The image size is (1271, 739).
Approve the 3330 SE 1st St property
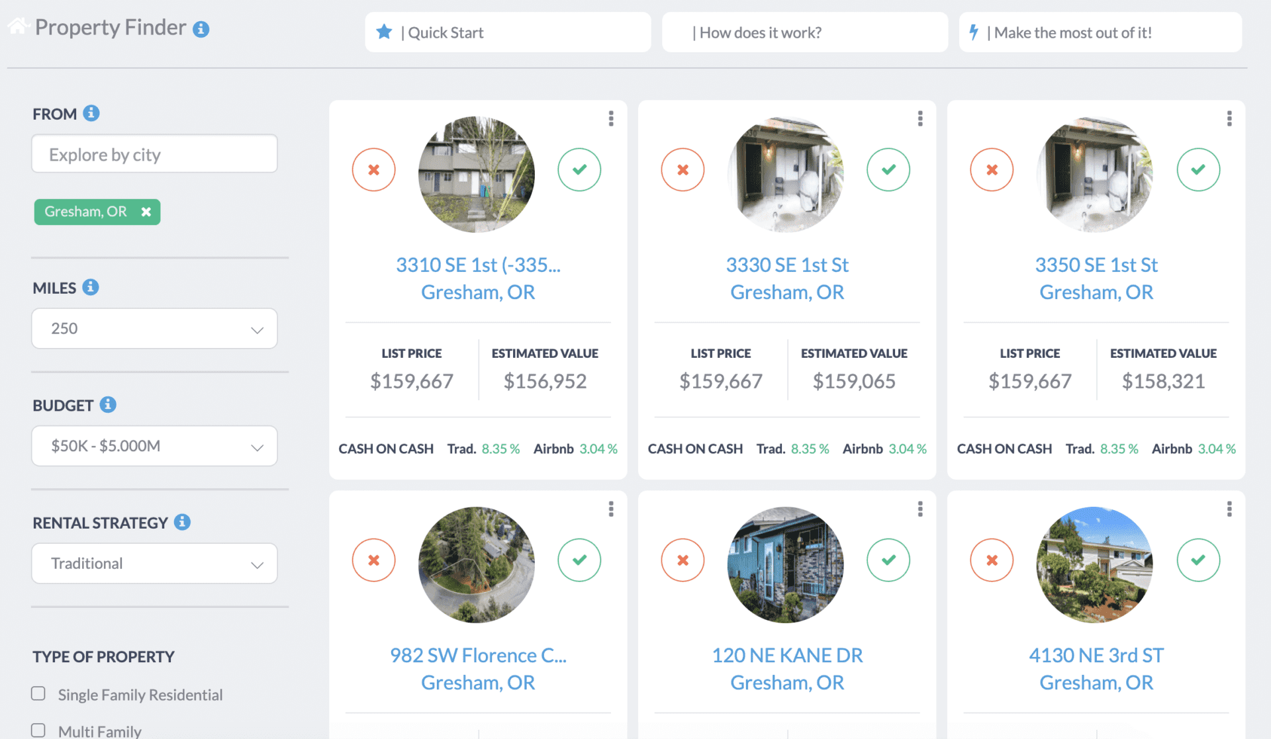pos(888,169)
